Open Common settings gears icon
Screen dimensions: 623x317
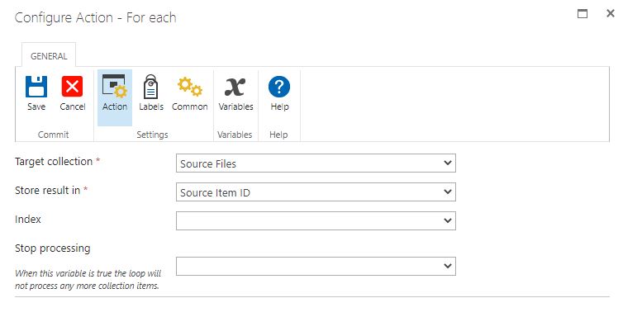pyautogui.click(x=189, y=87)
